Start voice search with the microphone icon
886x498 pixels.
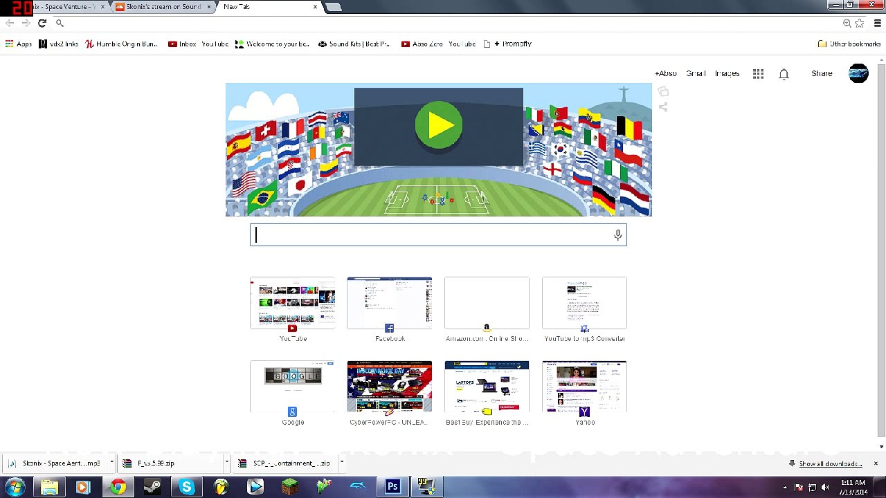pyautogui.click(x=617, y=235)
